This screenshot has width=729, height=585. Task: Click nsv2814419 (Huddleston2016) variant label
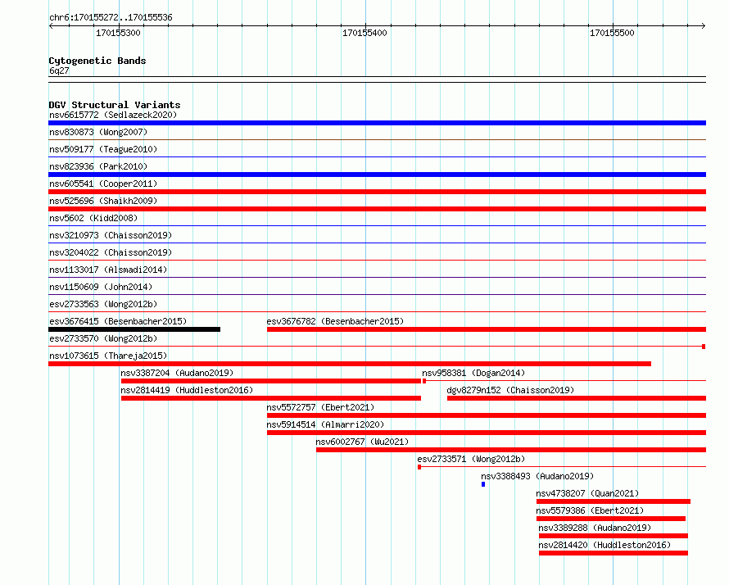click(x=187, y=390)
